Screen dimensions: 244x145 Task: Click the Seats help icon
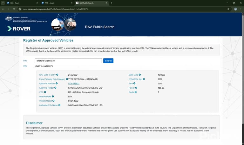tap(136, 92)
